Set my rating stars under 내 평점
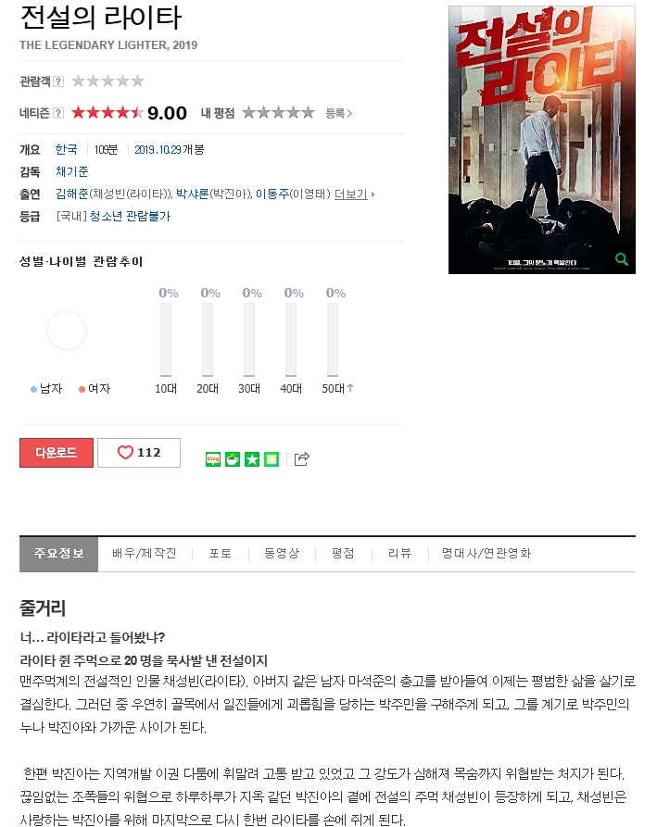This screenshot has width=657, height=827. tap(278, 112)
